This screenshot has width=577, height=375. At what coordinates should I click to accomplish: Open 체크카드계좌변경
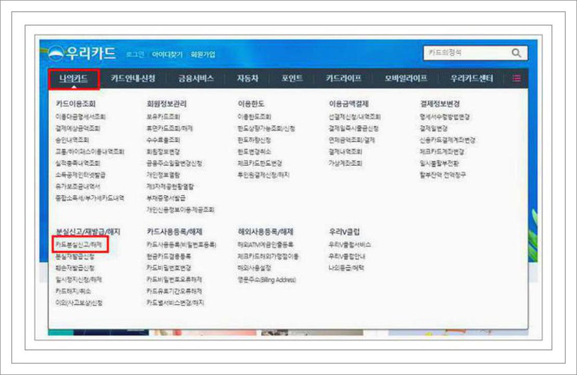point(442,152)
